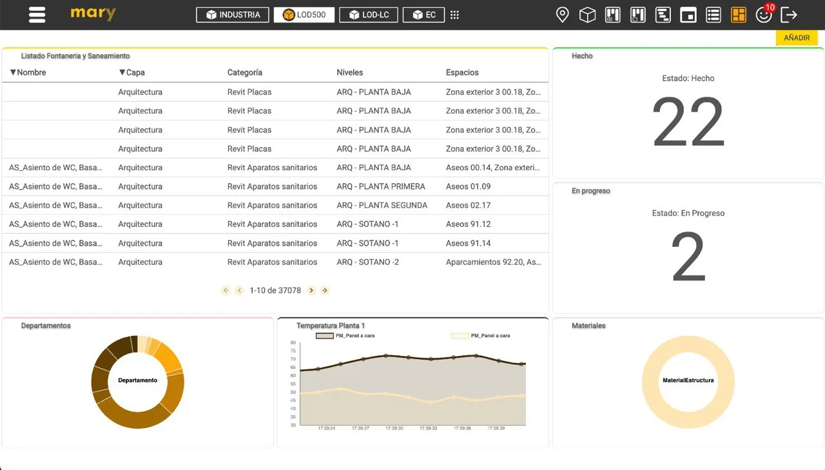Click the En Progreso count 2
825x470 pixels.
click(688, 257)
